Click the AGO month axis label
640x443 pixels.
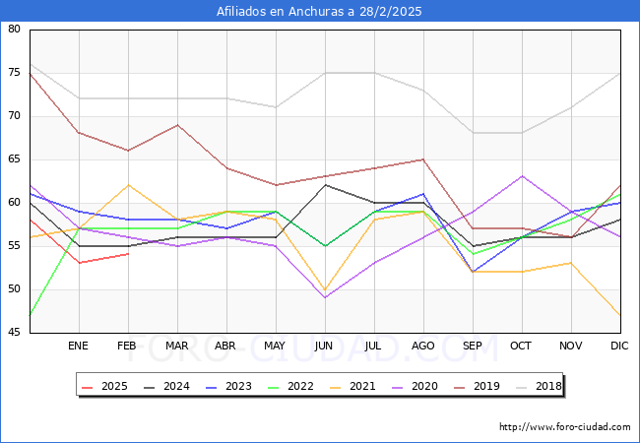(422, 346)
